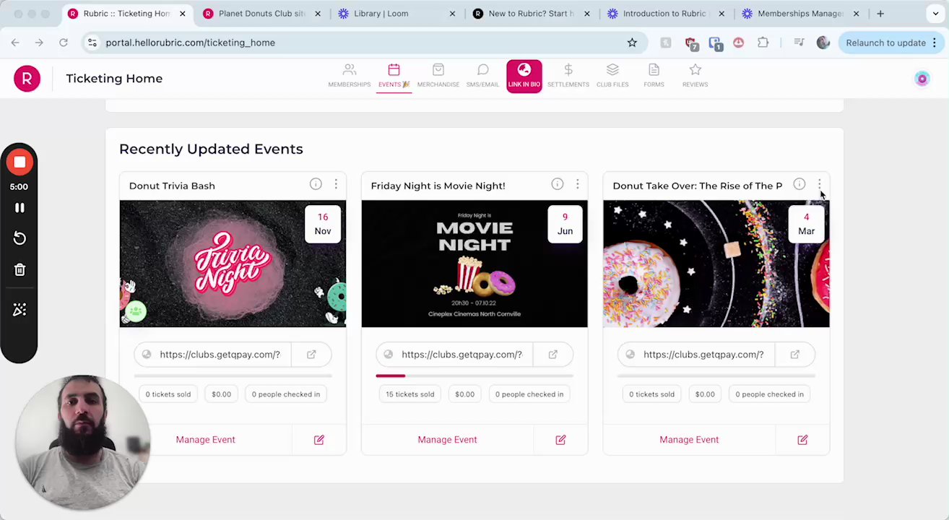This screenshot has height=520, width=949.
Task: Click the Donut Take Over URL field
Action: tap(696, 355)
